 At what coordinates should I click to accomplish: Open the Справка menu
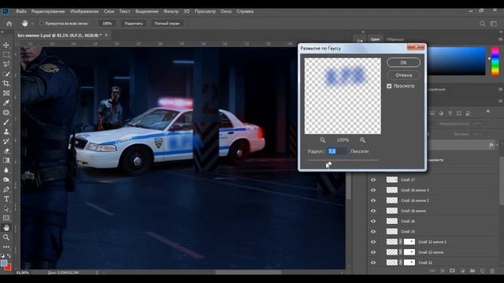pos(245,11)
